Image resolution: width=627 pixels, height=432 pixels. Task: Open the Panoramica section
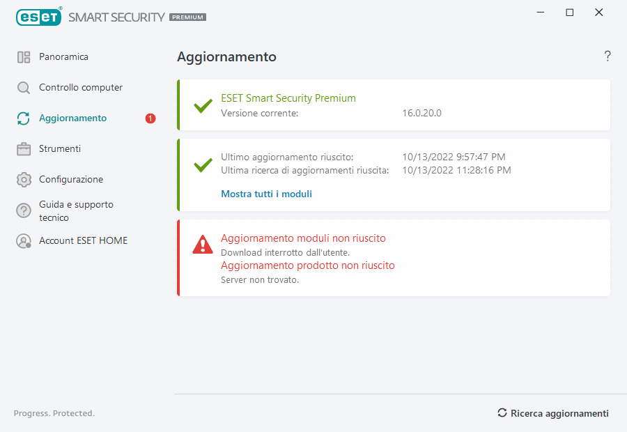63,57
